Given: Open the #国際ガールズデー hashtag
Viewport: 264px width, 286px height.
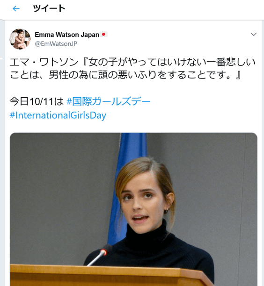Looking at the screenshot, I should 108,101.
